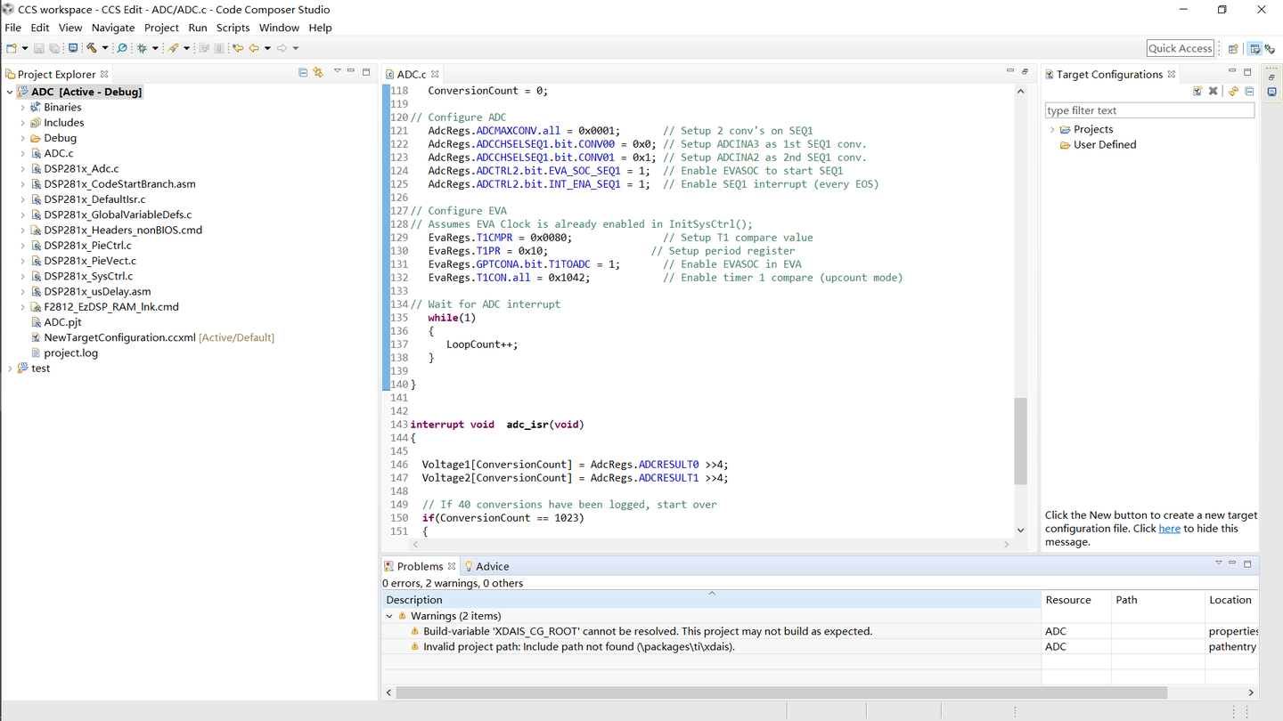Screen dimensions: 1283x721
Task: Switch to the CCS Edit perspective
Action: tap(1254, 49)
